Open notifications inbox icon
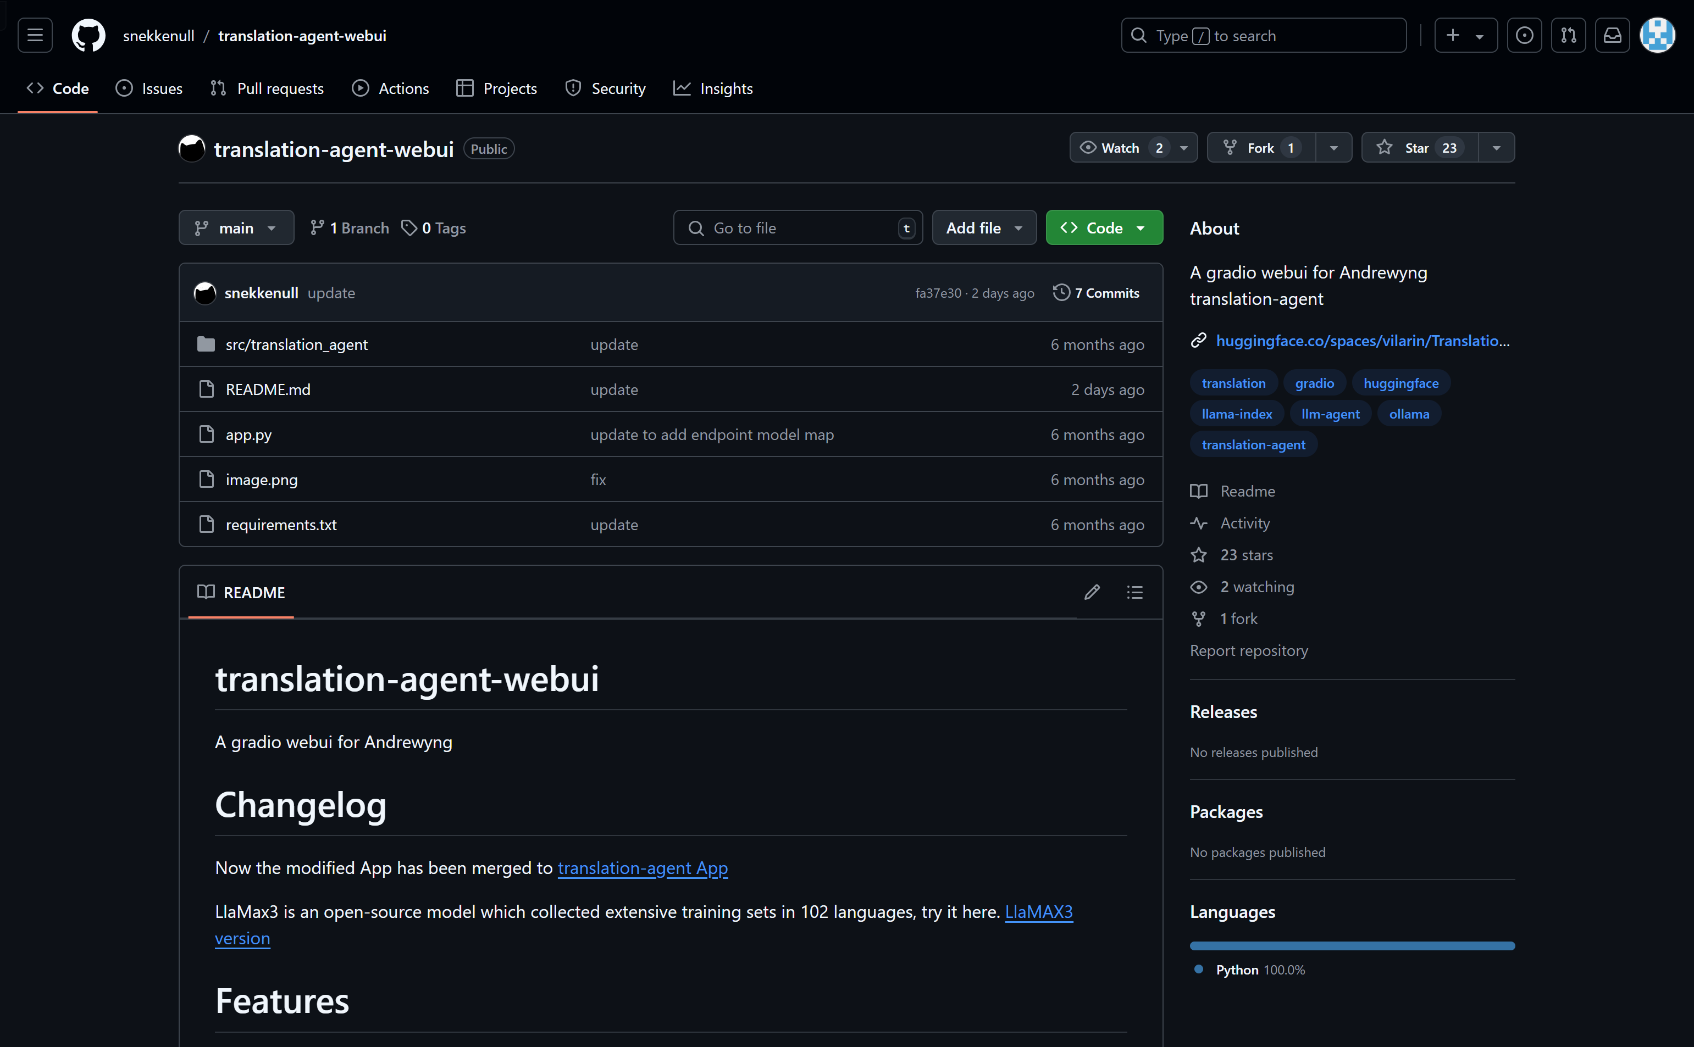 click(1612, 35)
